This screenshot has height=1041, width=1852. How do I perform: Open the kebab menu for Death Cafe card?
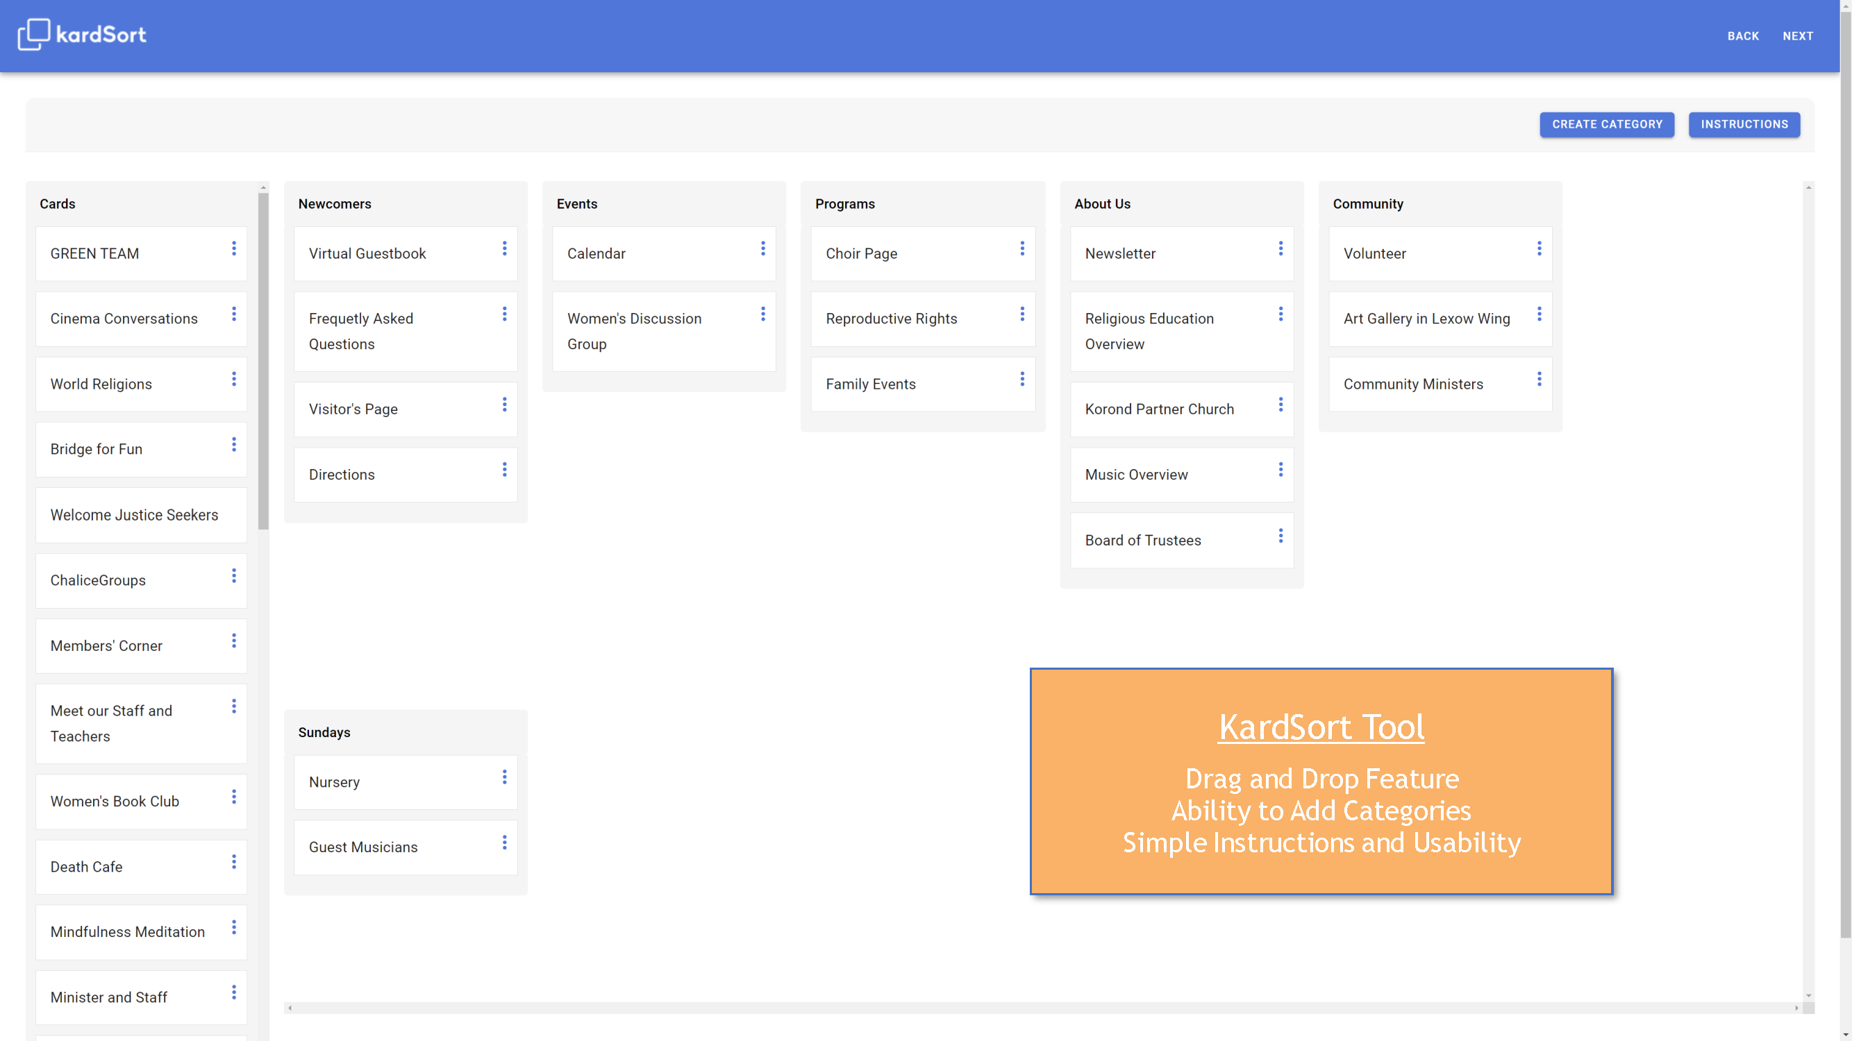point(233,862)
